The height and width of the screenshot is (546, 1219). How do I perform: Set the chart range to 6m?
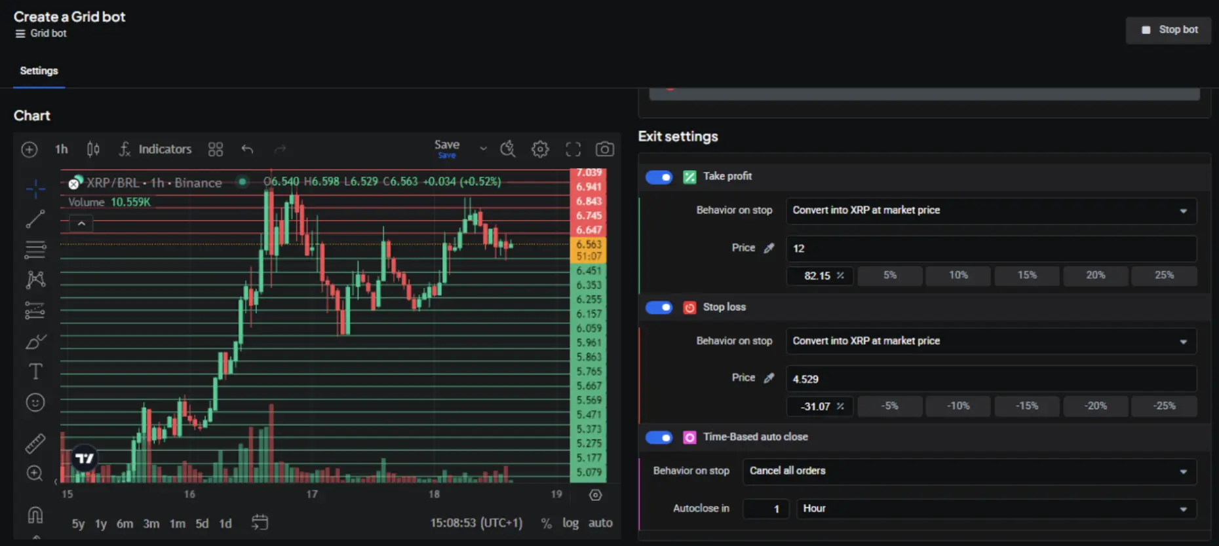pyautogui.click(x=125, y=524)
